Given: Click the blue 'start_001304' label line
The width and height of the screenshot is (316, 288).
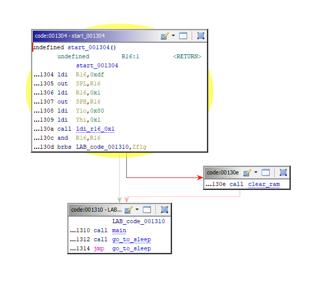Looking at the screenshot, I should [97, 66].
